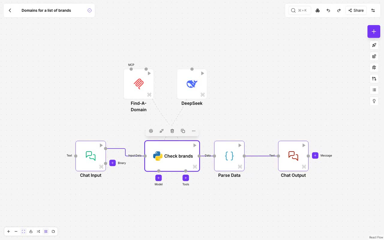The width and height of the screenshot is (384, 240).
Task: Share this flow
Action: pos(356,10)
